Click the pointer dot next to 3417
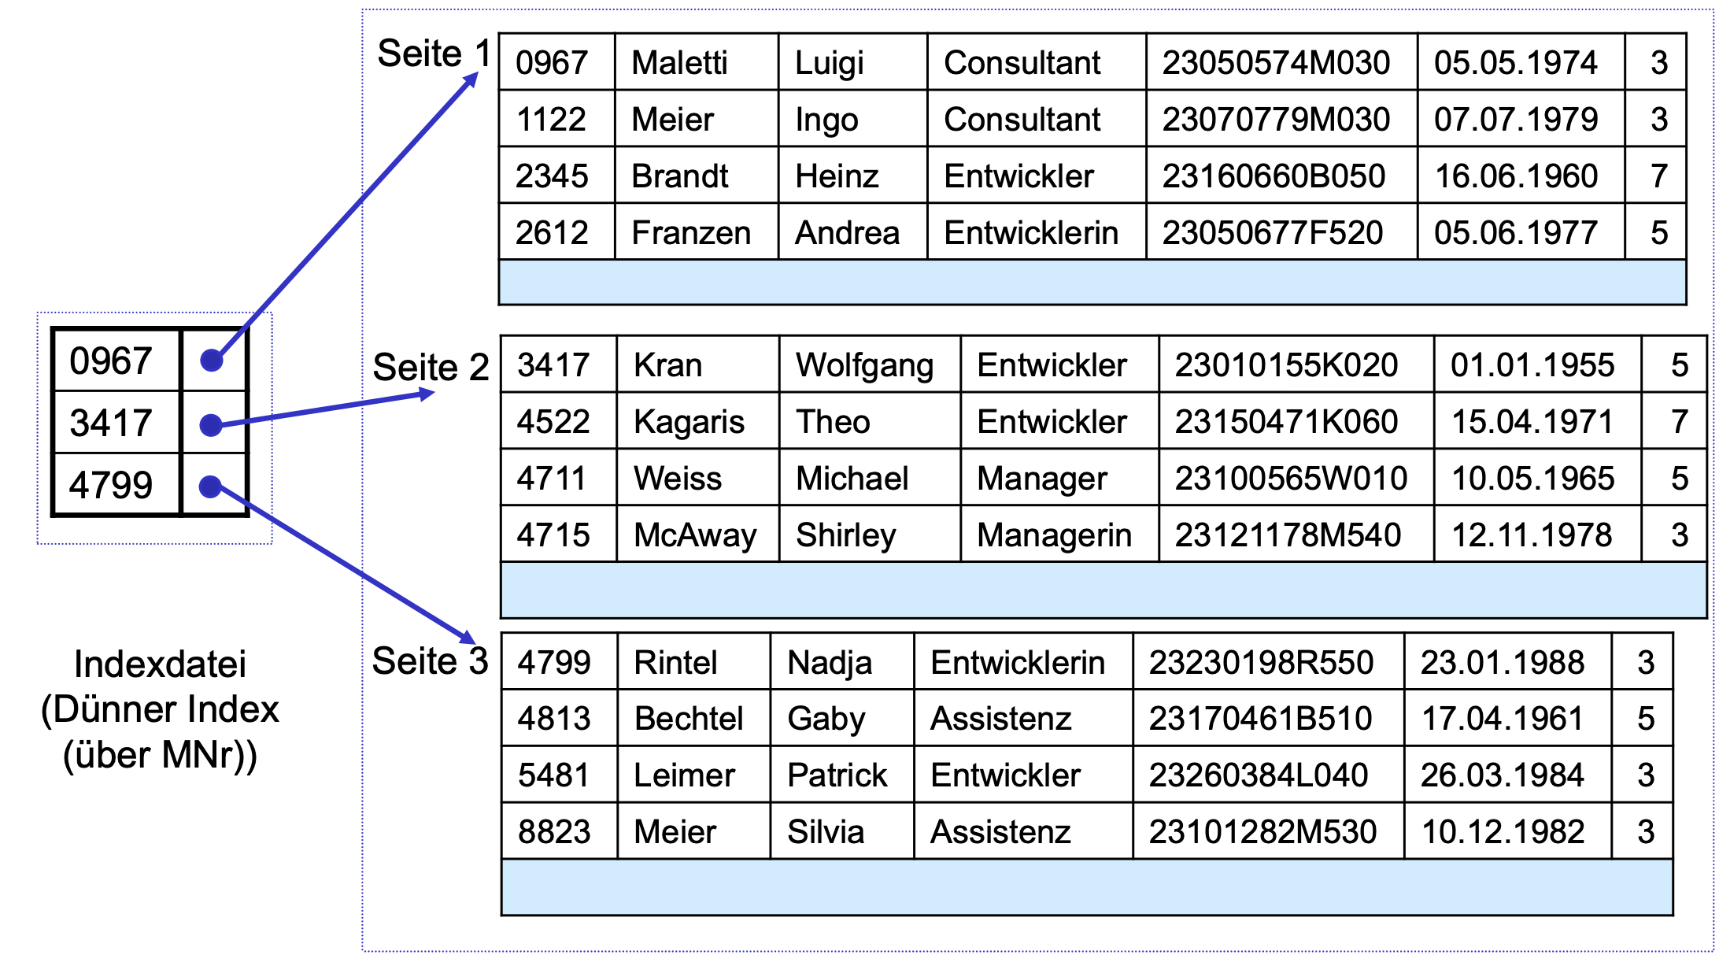The width and height of the screenshot is (1719, 962). tap(211, 425)
